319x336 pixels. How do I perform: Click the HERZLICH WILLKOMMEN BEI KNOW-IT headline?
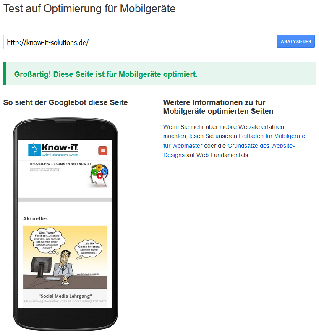click(x=60, y=164)
